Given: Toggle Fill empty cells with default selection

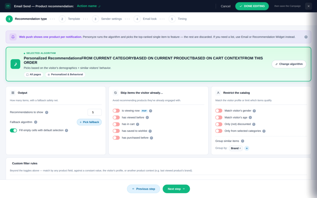Looking at the screenshot, I should point(13,130).
